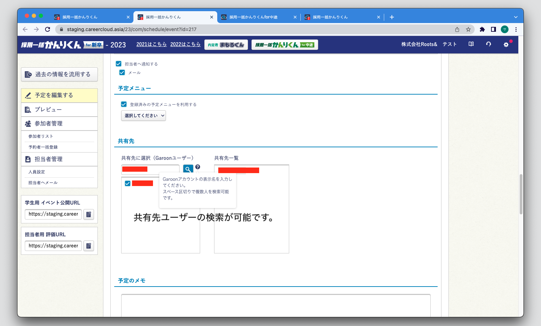Screen dimensions: 541x326
Task: Toggle the メール notification checkbox
Action: pyautogui.click(x=122, y=72)
